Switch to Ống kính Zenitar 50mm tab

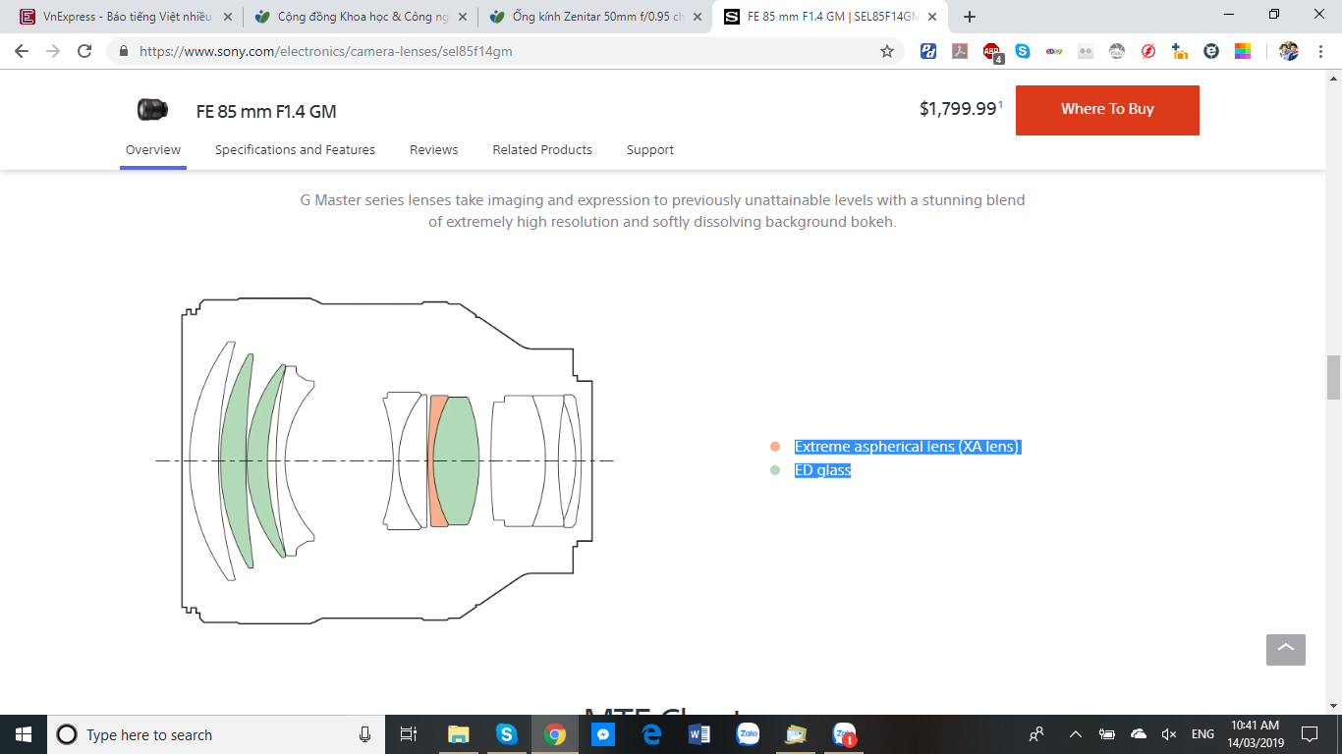[x=596, y=17]
